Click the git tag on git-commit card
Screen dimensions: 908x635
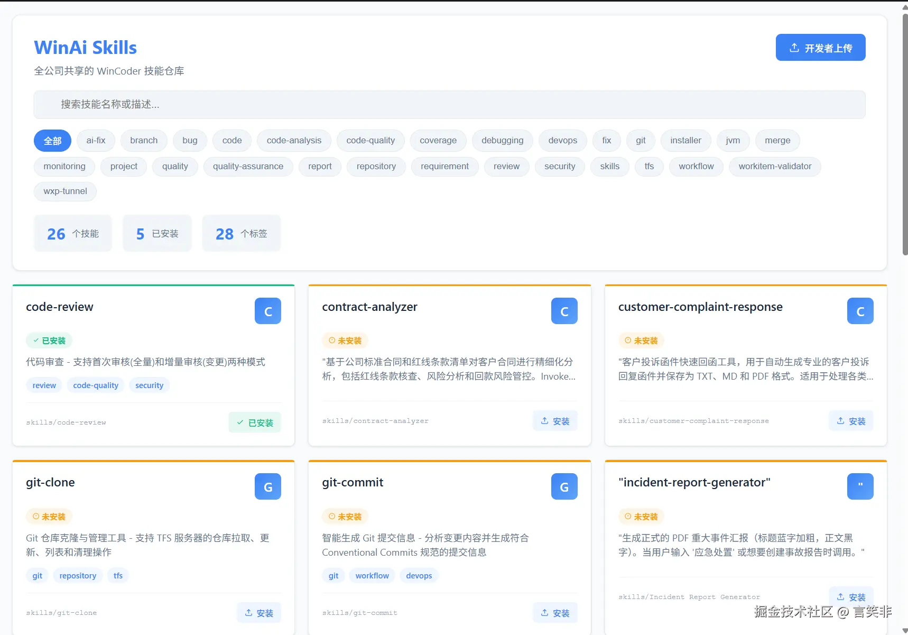coord(333,576)
